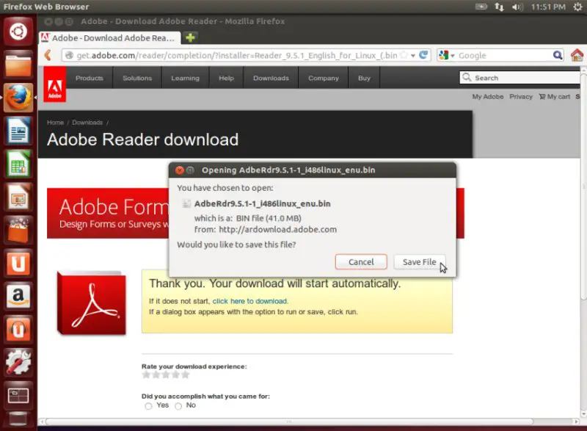Screen dimensions: 587x431
Task: Open the Help menu on Adobe site
Action: (226, 78)
